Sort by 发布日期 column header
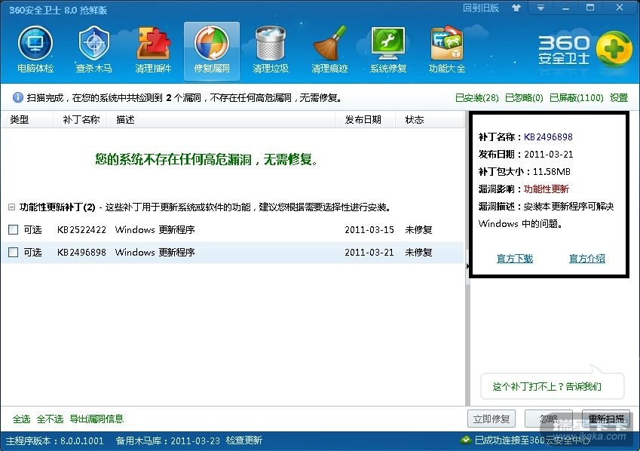Screen dimensions: 640x451 click(366, 120)
